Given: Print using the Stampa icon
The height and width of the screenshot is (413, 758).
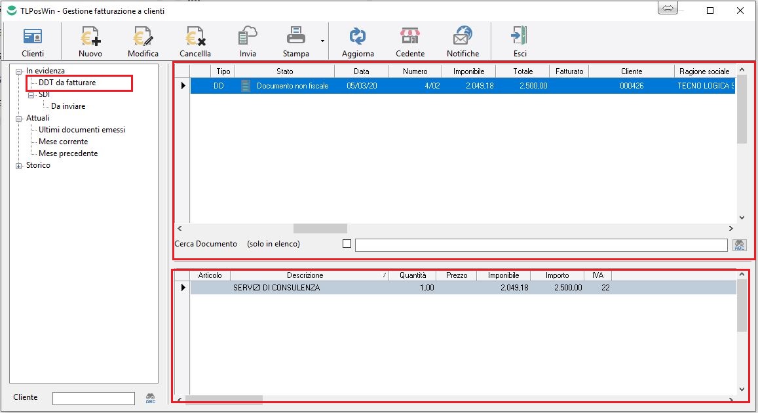Looking at the screenshot, I should 296,42.
